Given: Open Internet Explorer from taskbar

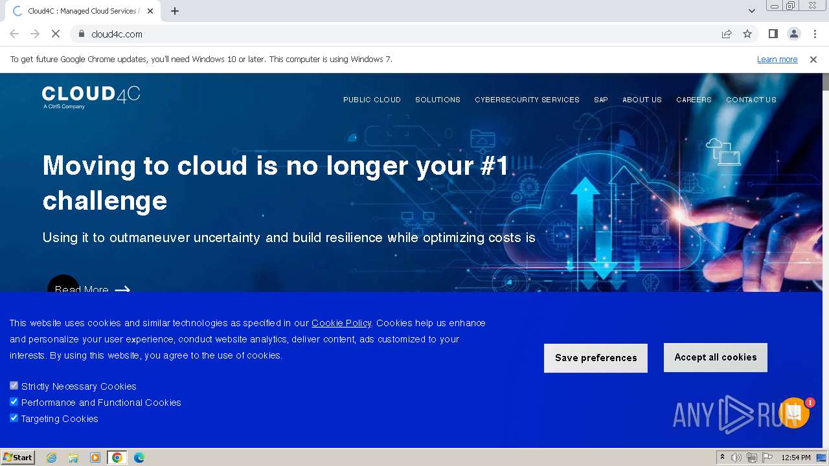Looking at the screenshot, I should [x=51, y=458].
